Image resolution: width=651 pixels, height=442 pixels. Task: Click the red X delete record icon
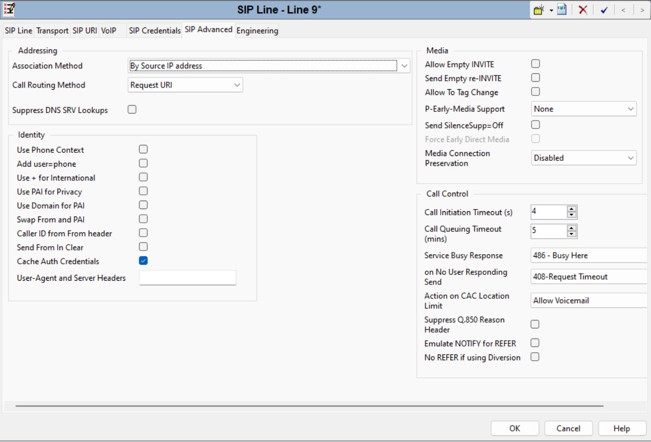583,10
